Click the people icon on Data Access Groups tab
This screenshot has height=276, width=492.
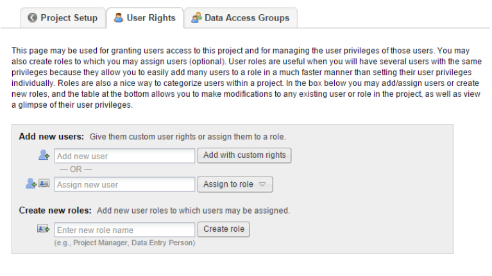pos(196,17)
